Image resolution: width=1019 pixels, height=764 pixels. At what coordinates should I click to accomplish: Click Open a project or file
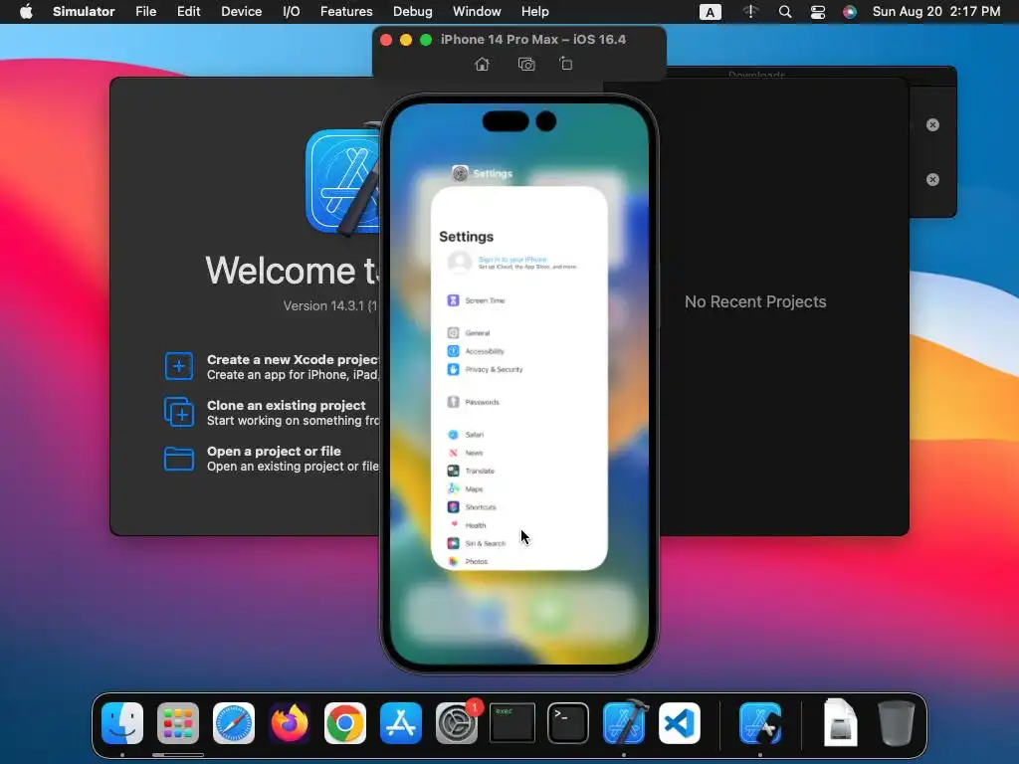(x=272, y=458)
